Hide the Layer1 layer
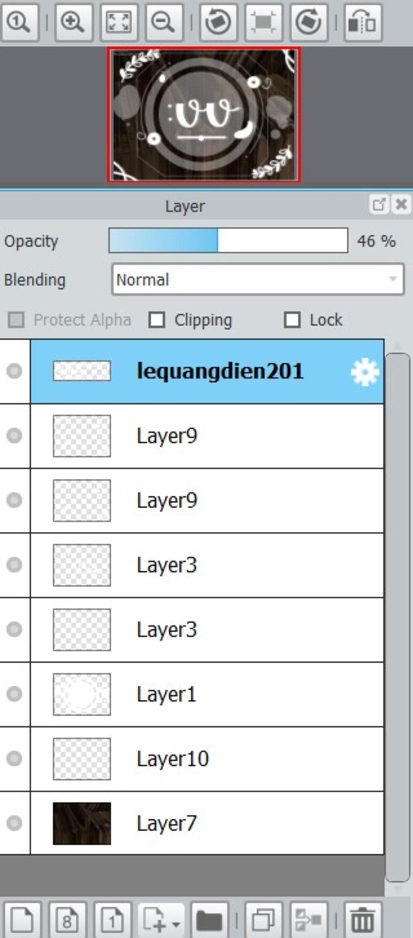Screen dimensions: 413x938 click(x=15, y=694)
